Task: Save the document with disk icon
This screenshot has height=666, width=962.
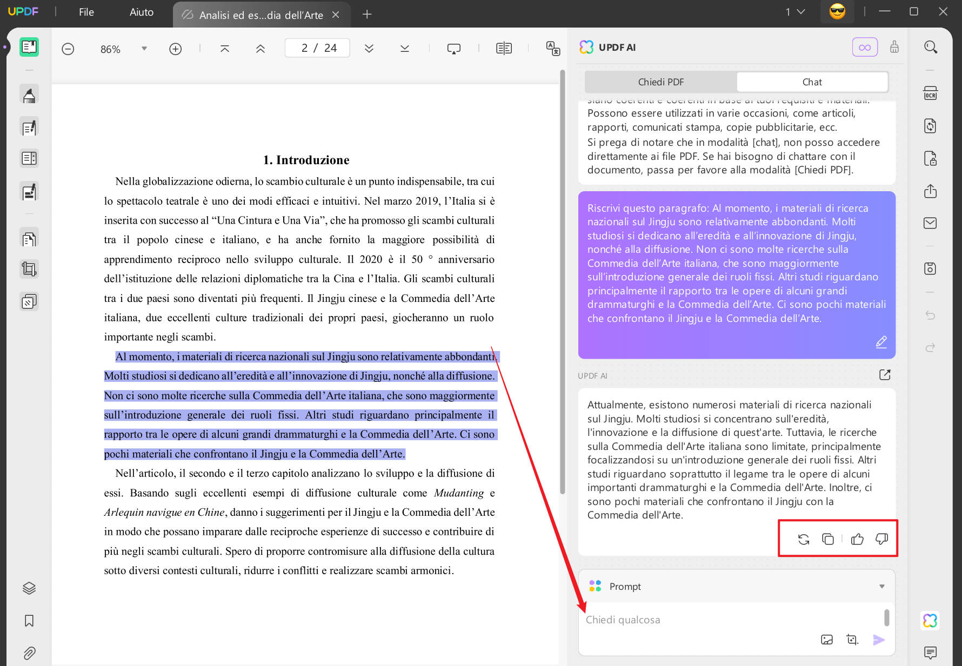Action: [931, 268]
